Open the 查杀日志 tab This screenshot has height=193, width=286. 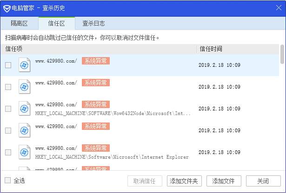[93, 23]
